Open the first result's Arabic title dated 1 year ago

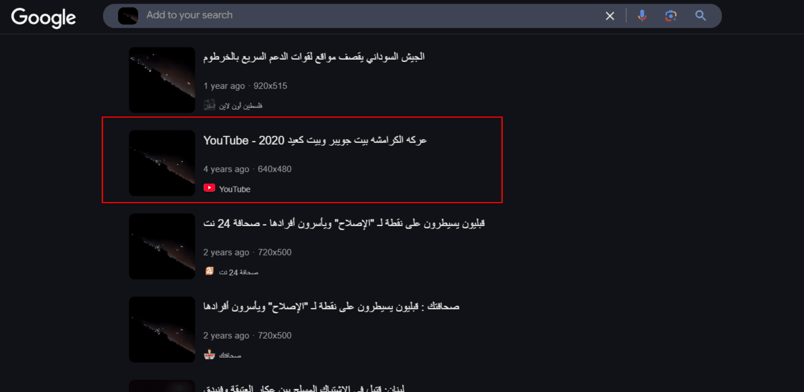(314, 57)
